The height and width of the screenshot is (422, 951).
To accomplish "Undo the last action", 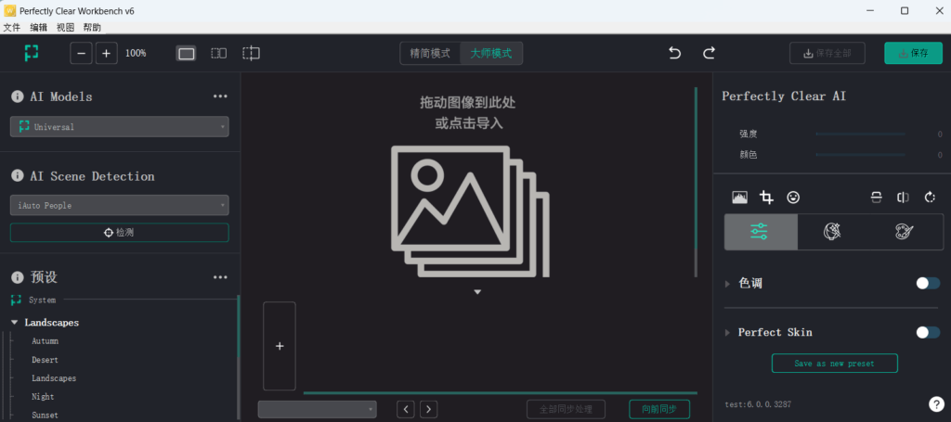I will pyautogui.click(x=674, y=53).
